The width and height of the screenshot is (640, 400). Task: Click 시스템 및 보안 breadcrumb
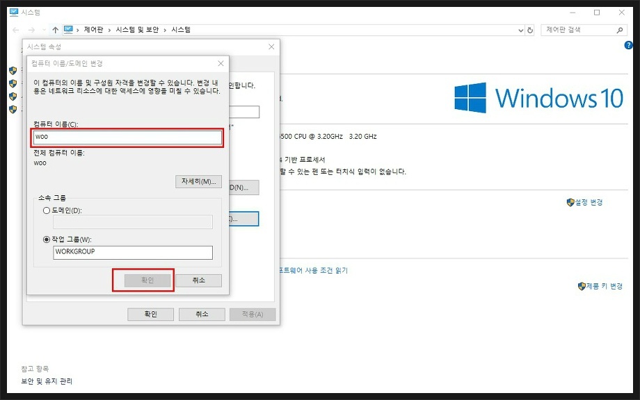click(137, 30)
